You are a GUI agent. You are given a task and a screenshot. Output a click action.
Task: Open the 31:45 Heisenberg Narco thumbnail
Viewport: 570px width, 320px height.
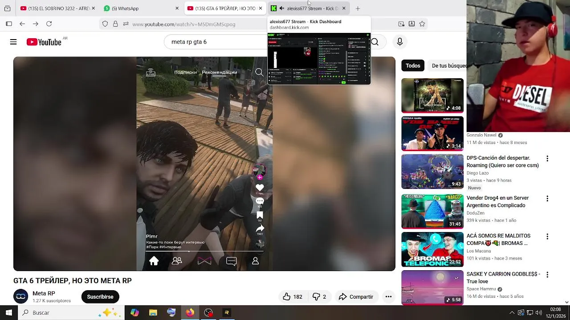pos(432,212)
